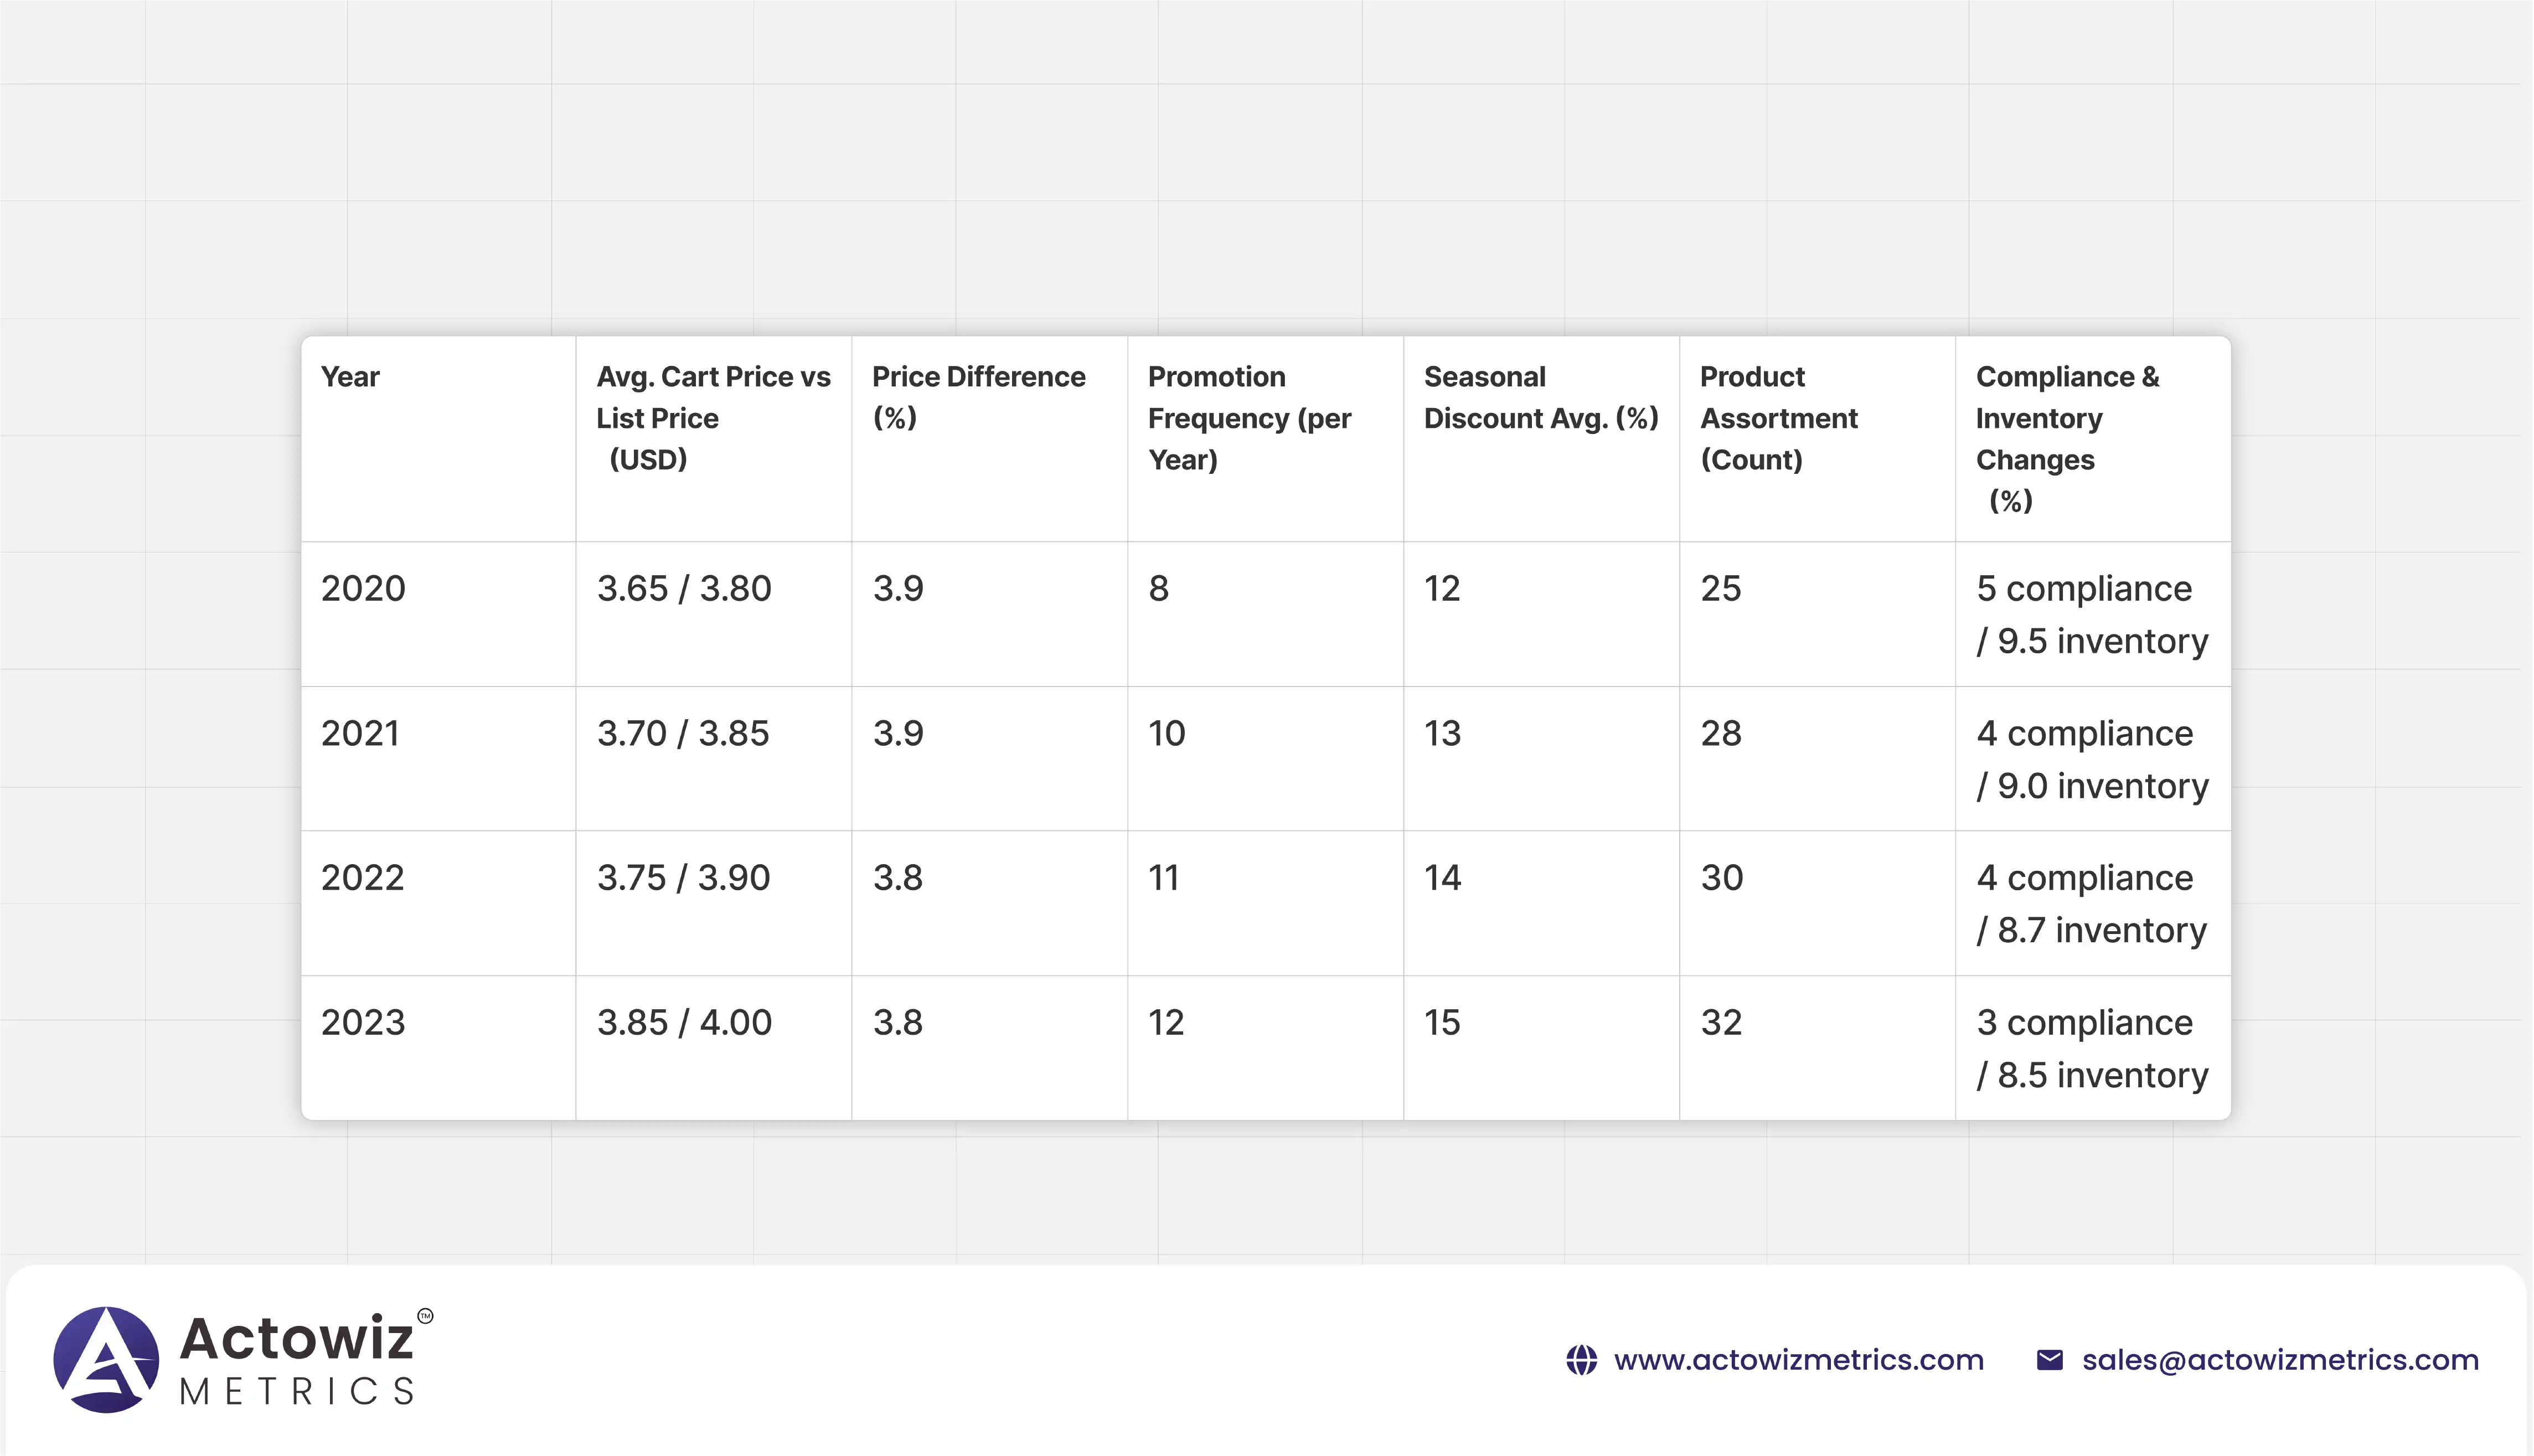Select the 2022 row year cell

[x=362, y=877]
